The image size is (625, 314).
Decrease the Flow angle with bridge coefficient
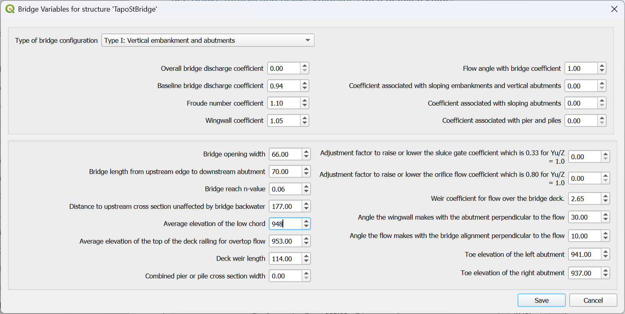[x=602, y=71]
